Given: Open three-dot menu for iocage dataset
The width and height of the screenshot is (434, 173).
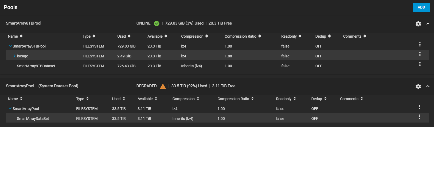Looking at the screenshot, I should coord(420,54).
